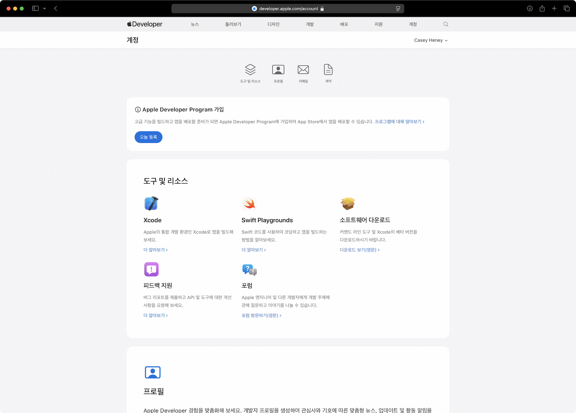Viewport: 576px width, 413px height.
Task: Follow the 포럼 방문하기(영문) link
Action: pos(261,316)
